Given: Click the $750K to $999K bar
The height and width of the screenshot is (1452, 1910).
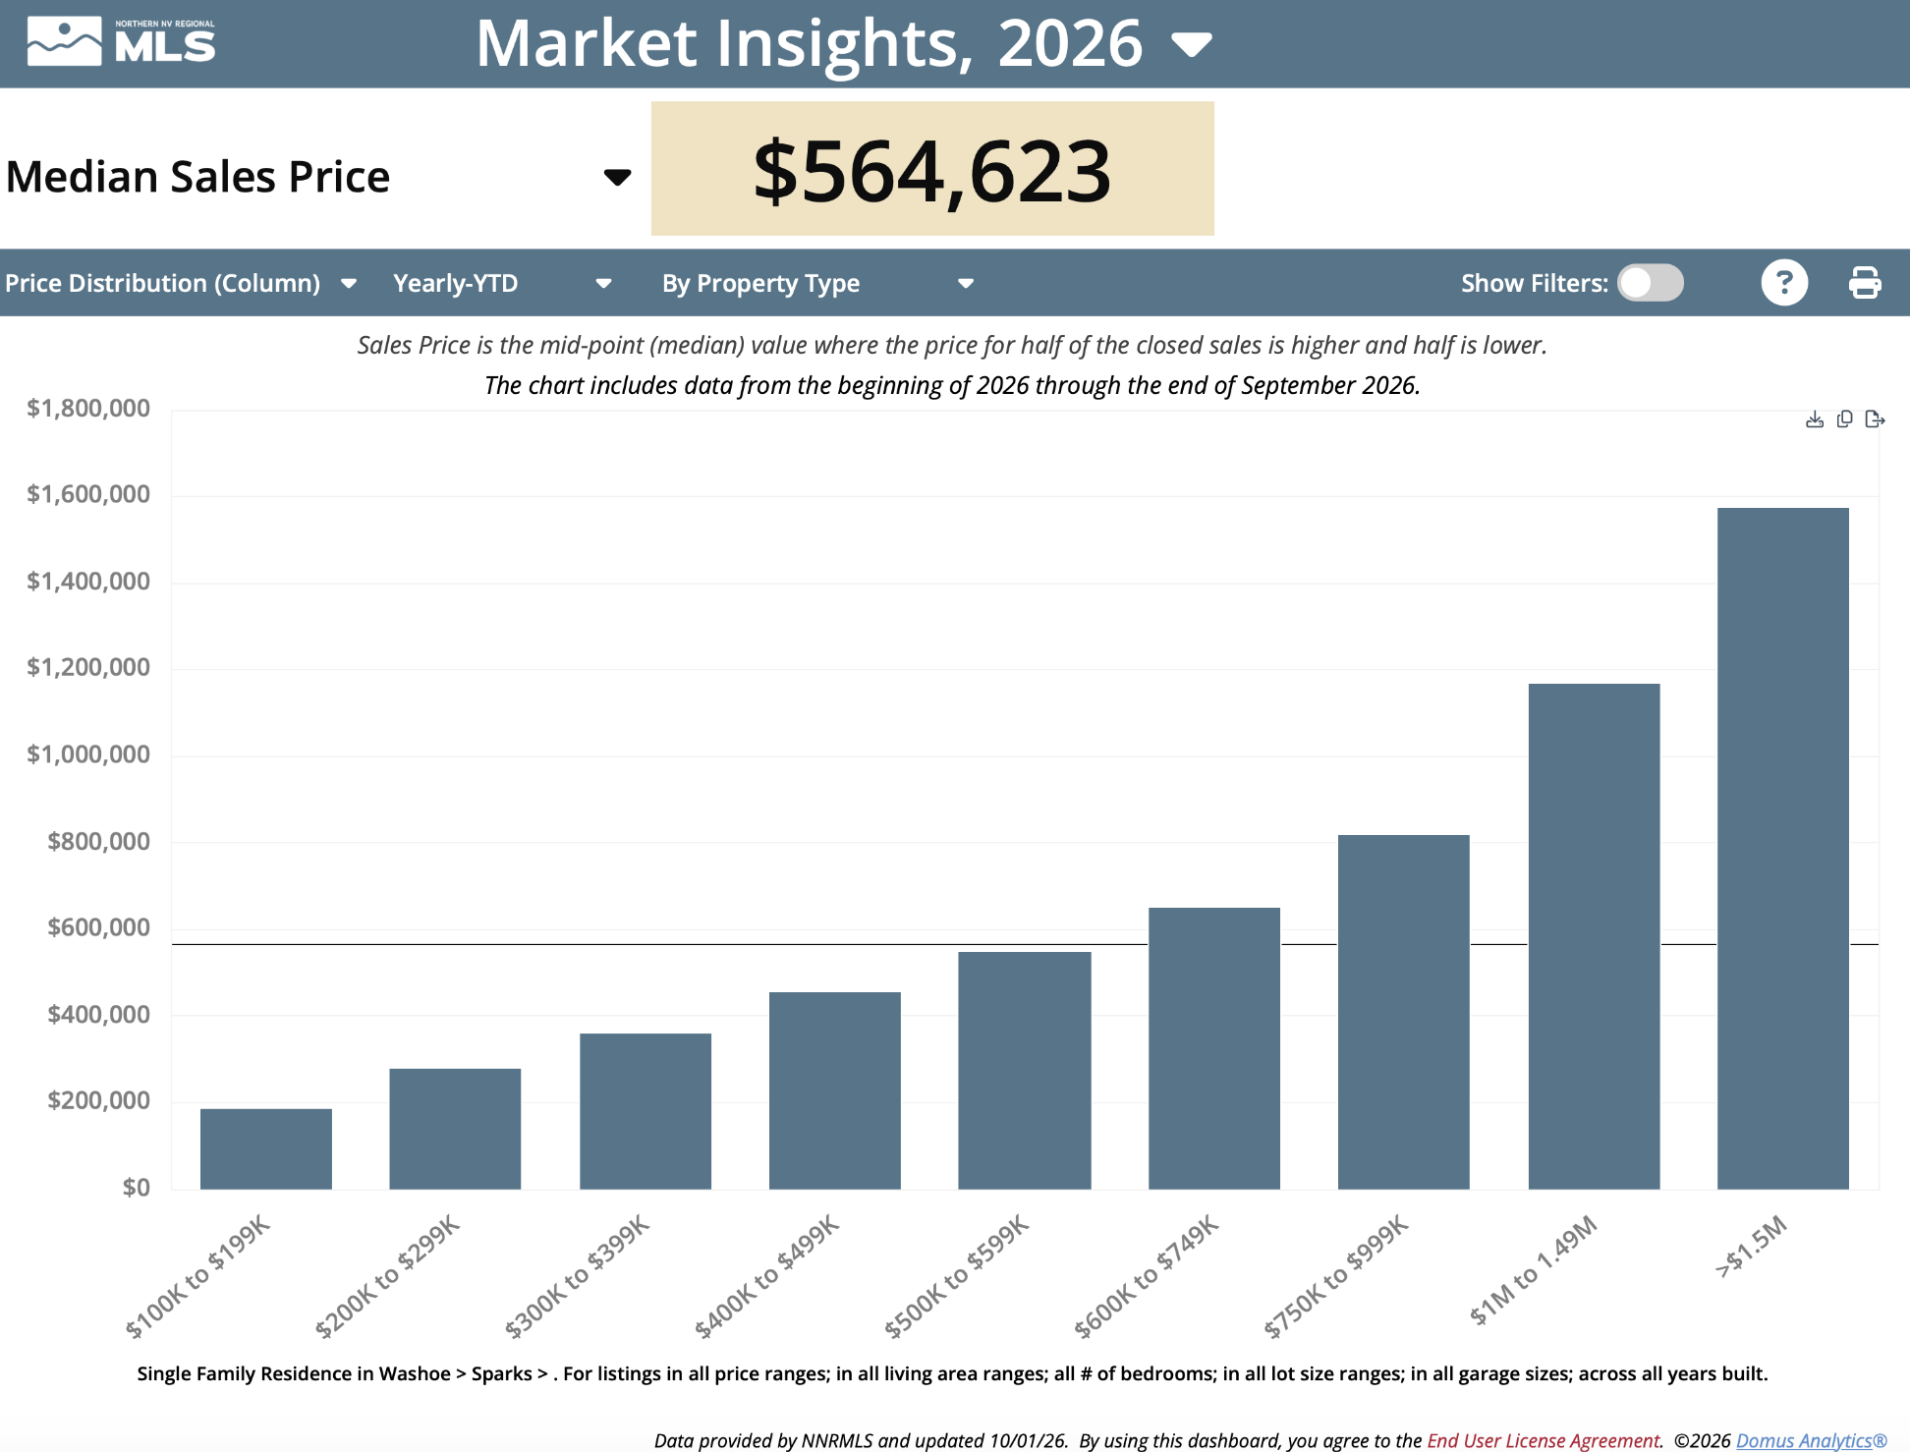Looking at the screenshot, I should (x=1404, y=1012).
